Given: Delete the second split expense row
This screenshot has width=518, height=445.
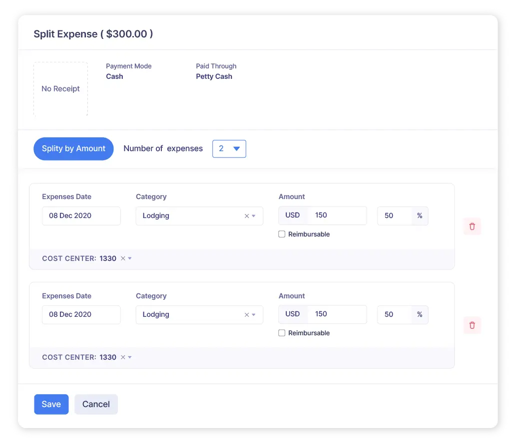Looking at the screenshot, I should (x=472, y=325).
